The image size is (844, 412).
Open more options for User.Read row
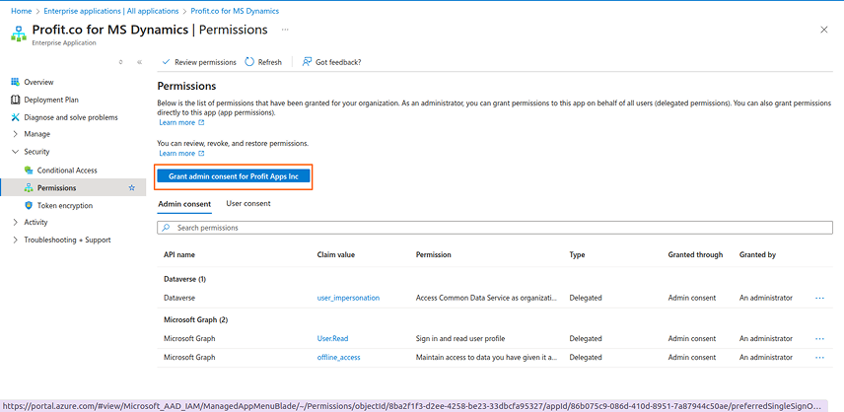[x=819, y=339]
